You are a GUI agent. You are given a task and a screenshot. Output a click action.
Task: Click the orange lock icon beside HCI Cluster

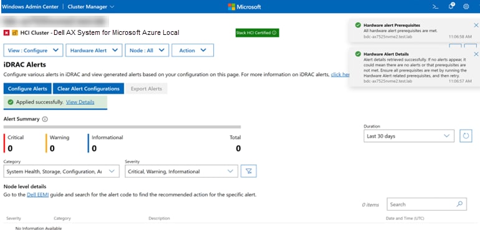[15, 33]
